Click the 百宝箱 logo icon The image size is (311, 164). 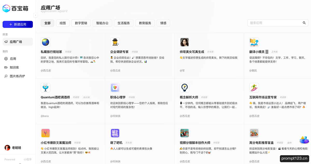pos(6,9)
